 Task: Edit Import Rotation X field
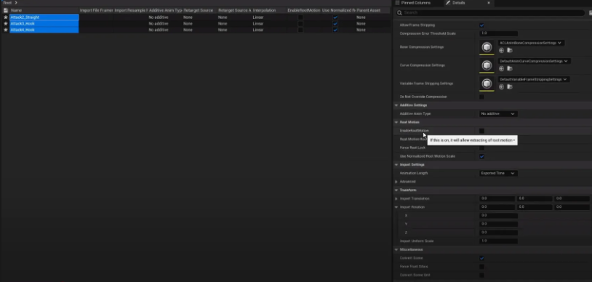tap(498, 216)
